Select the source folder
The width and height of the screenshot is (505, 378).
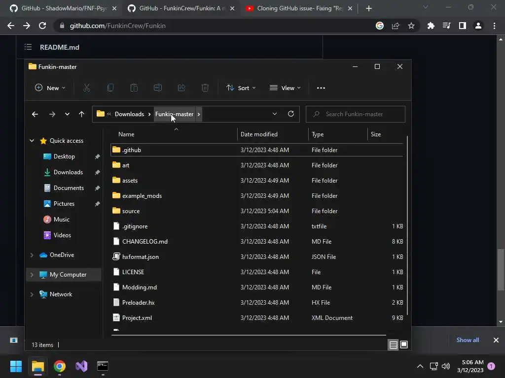point(256,211)
